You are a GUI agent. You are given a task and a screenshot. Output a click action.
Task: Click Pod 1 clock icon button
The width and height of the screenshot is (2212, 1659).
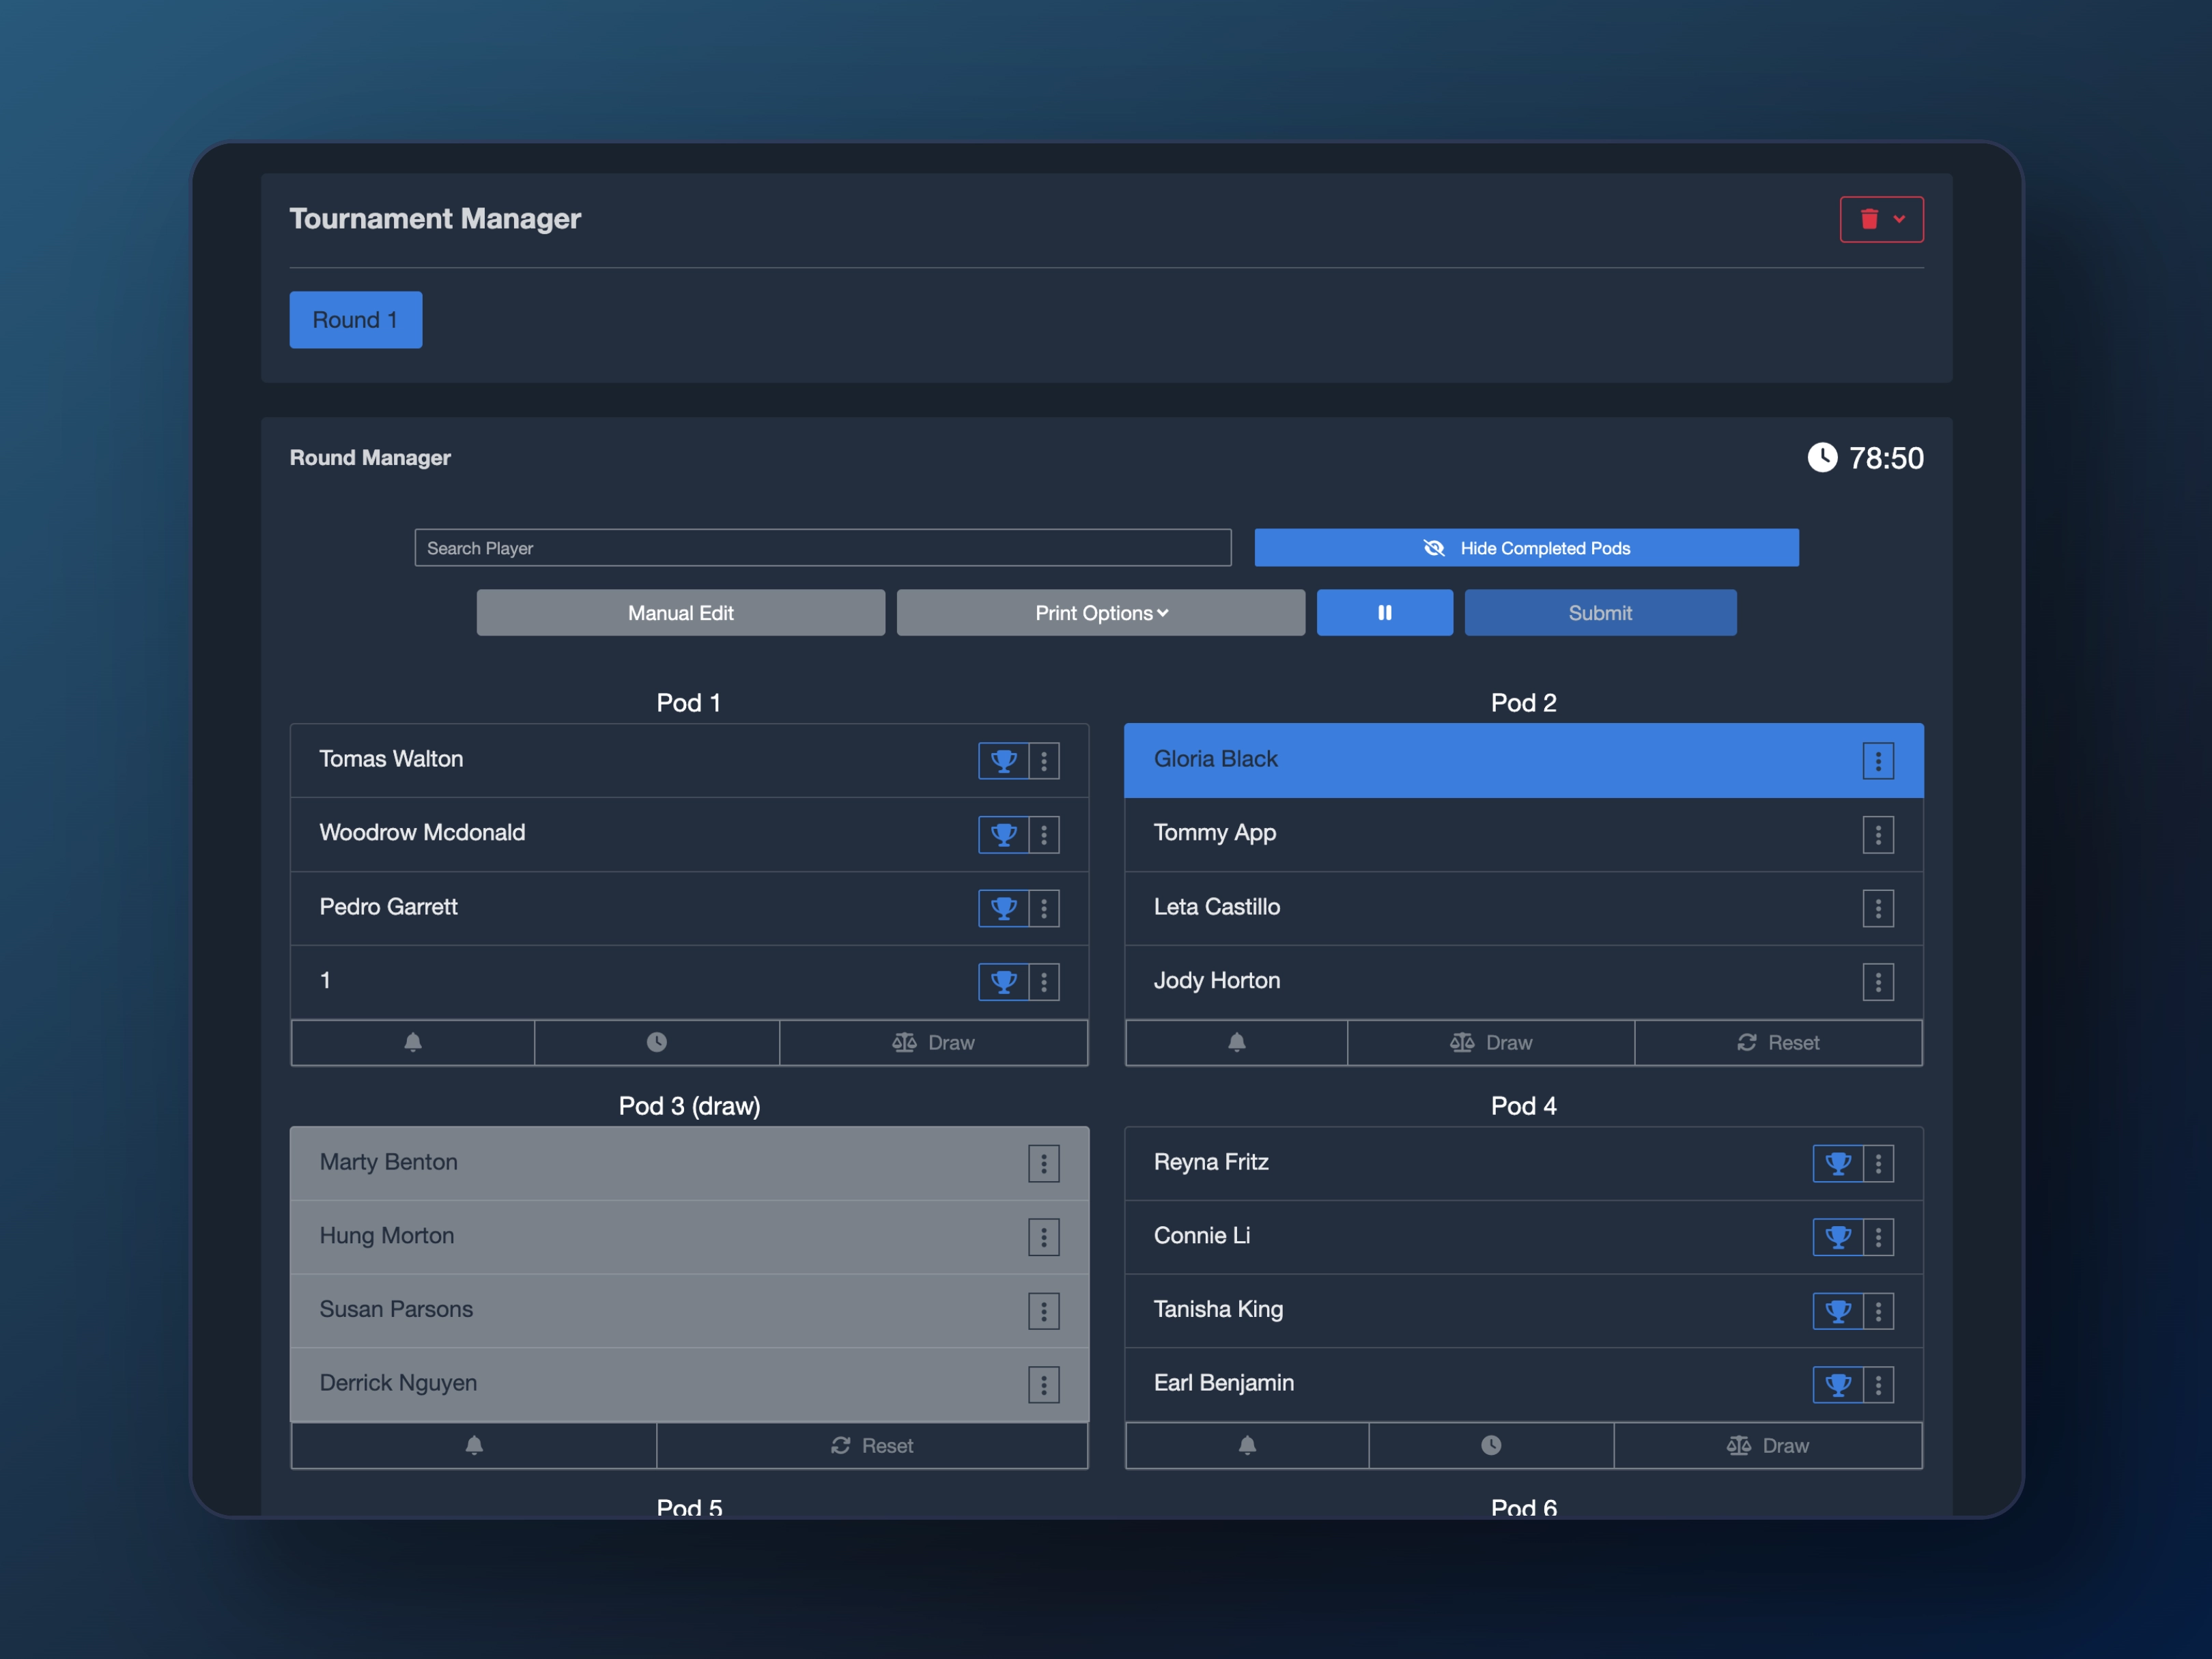(x=656, y=1043)
